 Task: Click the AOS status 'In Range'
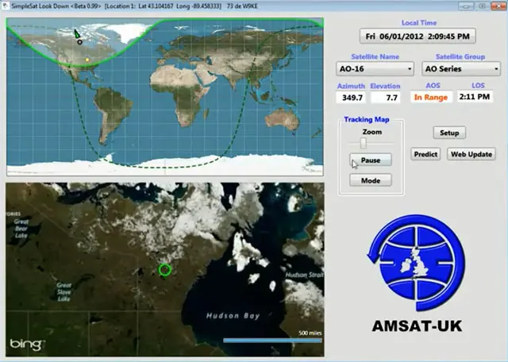click(431, 97)
